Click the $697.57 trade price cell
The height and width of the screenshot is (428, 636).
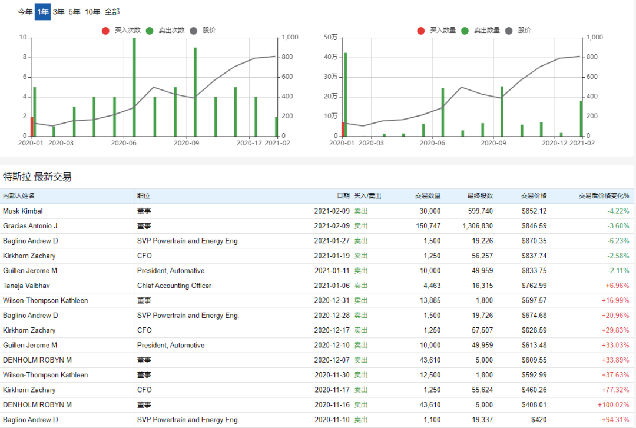[x=534, y=301]
